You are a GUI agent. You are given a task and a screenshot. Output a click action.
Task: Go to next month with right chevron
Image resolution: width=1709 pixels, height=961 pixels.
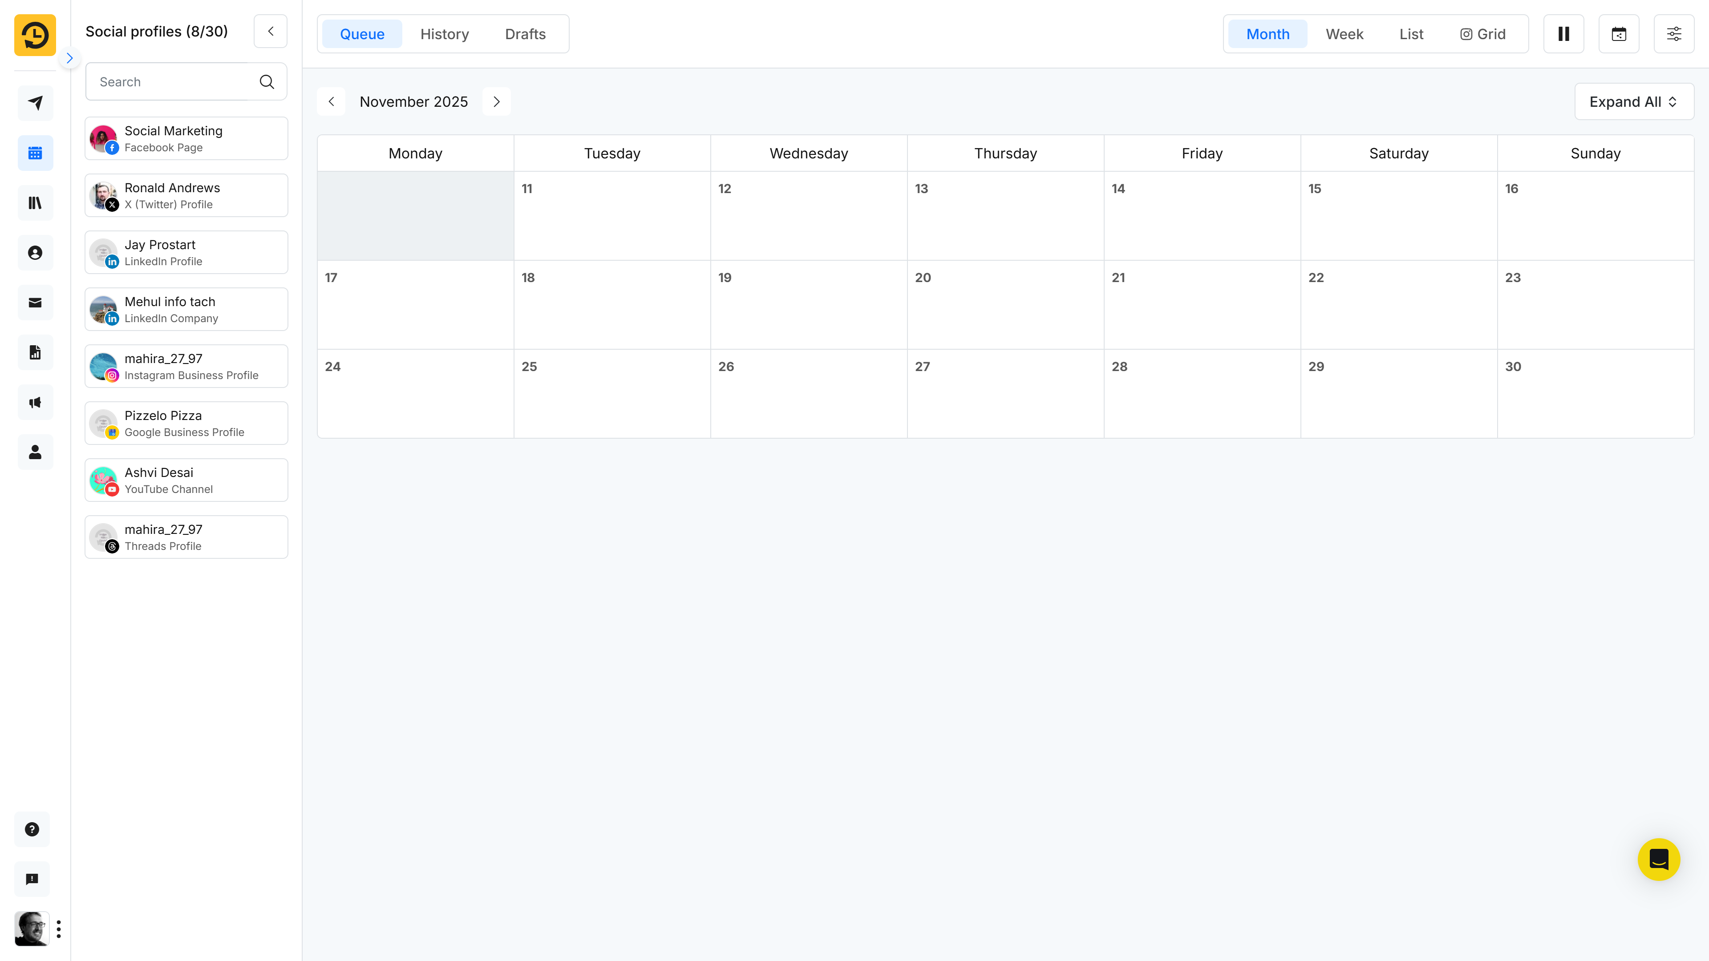point(496,101)
